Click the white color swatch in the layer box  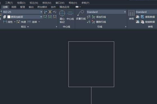(9, 17)
